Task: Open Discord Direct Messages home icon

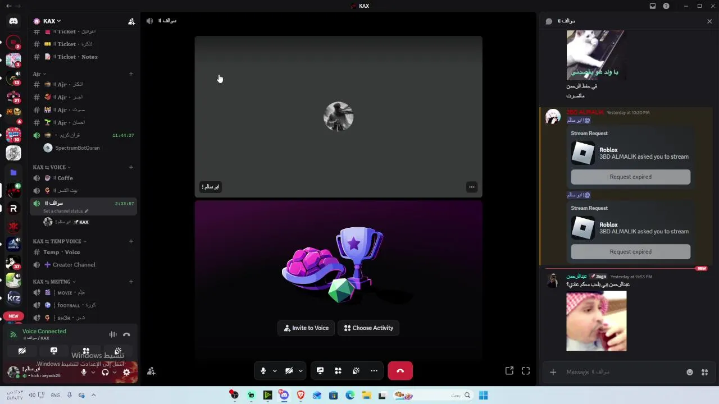Action: pyautogui.click(x=13, y=21)
